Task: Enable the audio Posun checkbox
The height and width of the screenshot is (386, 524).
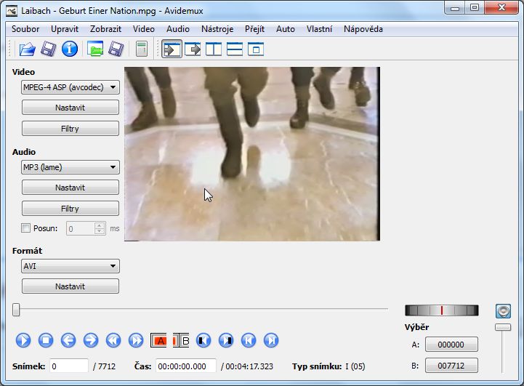Action: pyautogui.click(x=26, y=228)
